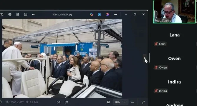
Task: Select the Indira participant tile name
Action: pos(174,82)
